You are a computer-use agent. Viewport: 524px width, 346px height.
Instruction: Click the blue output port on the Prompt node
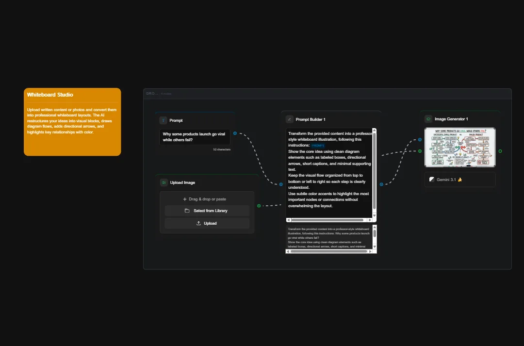234,133
